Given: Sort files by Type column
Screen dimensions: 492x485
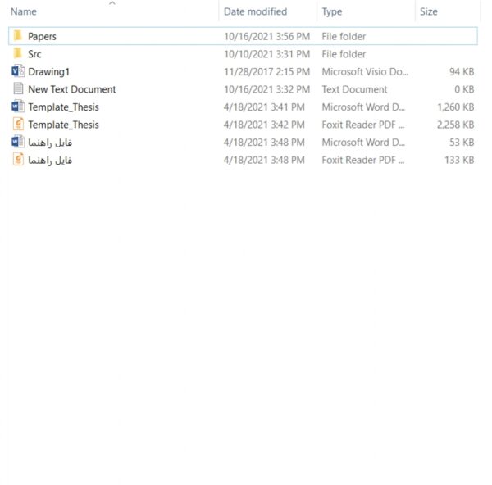Looking at the screenshot, I should click(332, 12).
